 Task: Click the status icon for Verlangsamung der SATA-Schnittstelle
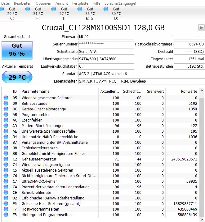(6, 143)
